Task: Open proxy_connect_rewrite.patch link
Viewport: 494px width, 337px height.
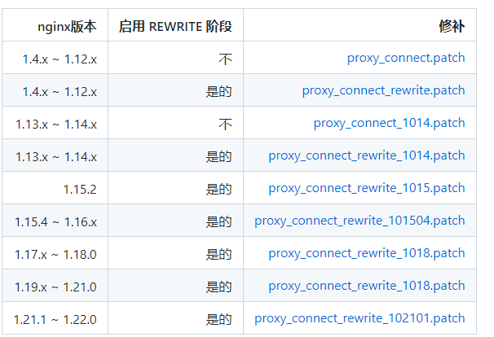Action: 383,91
